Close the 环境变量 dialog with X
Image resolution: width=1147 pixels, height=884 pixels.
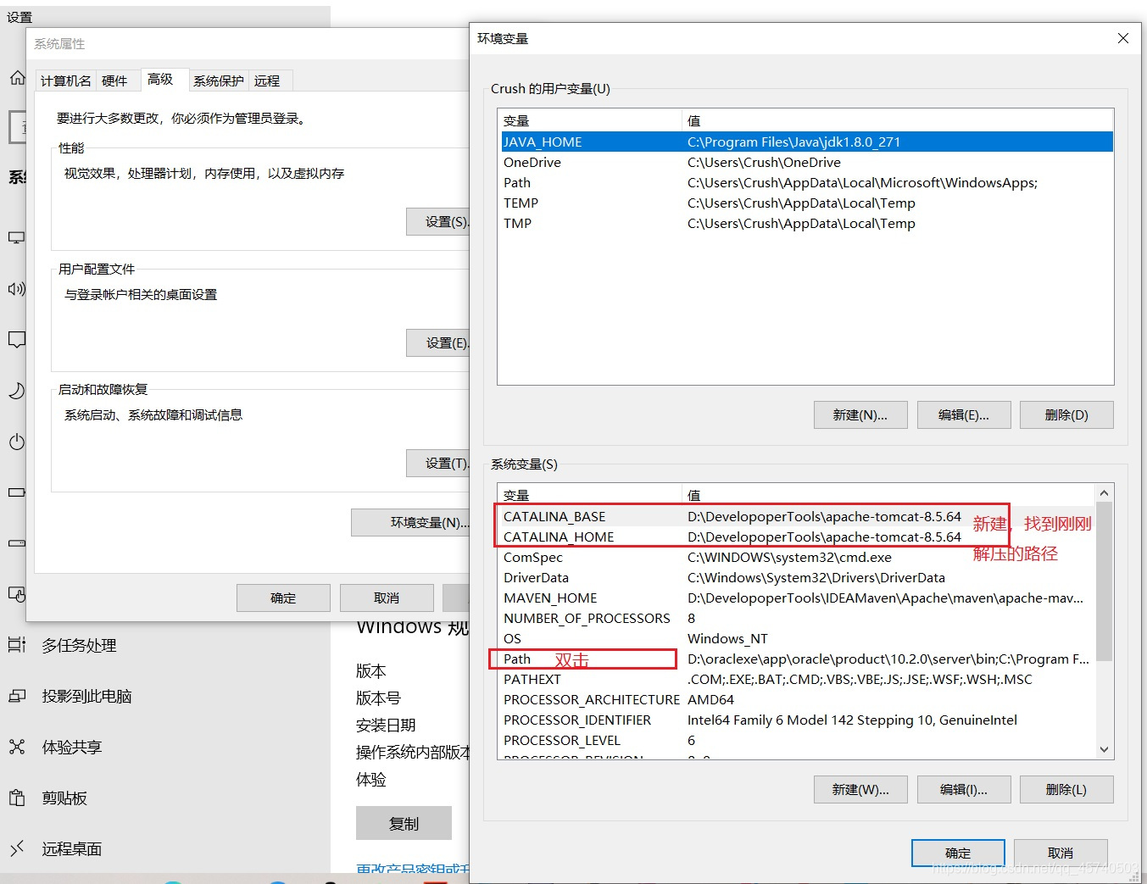[x=1123, y=38]
